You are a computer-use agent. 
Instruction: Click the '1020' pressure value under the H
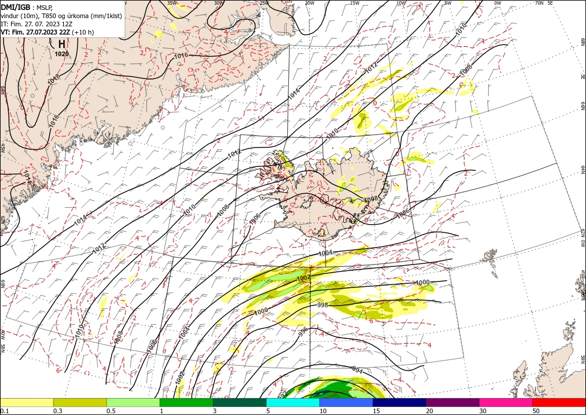(62, 54)
